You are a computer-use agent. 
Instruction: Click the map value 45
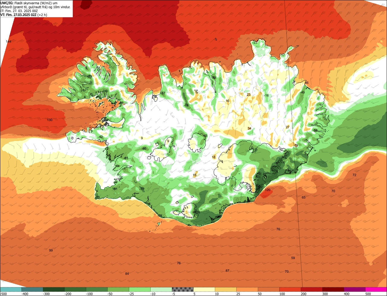click(205, 136)
